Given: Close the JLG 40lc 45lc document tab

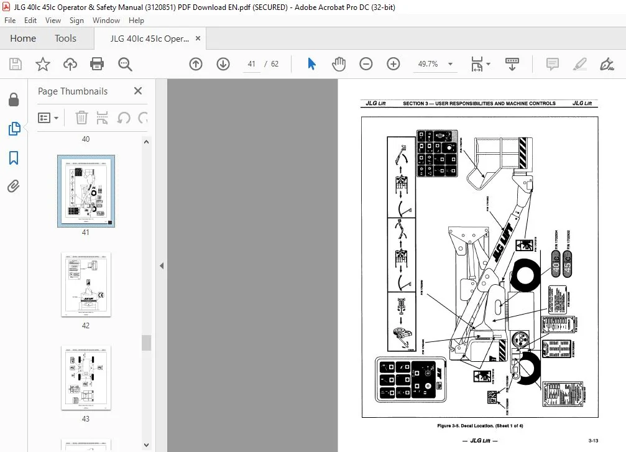Looking at the screenshot, I should 198,39.
